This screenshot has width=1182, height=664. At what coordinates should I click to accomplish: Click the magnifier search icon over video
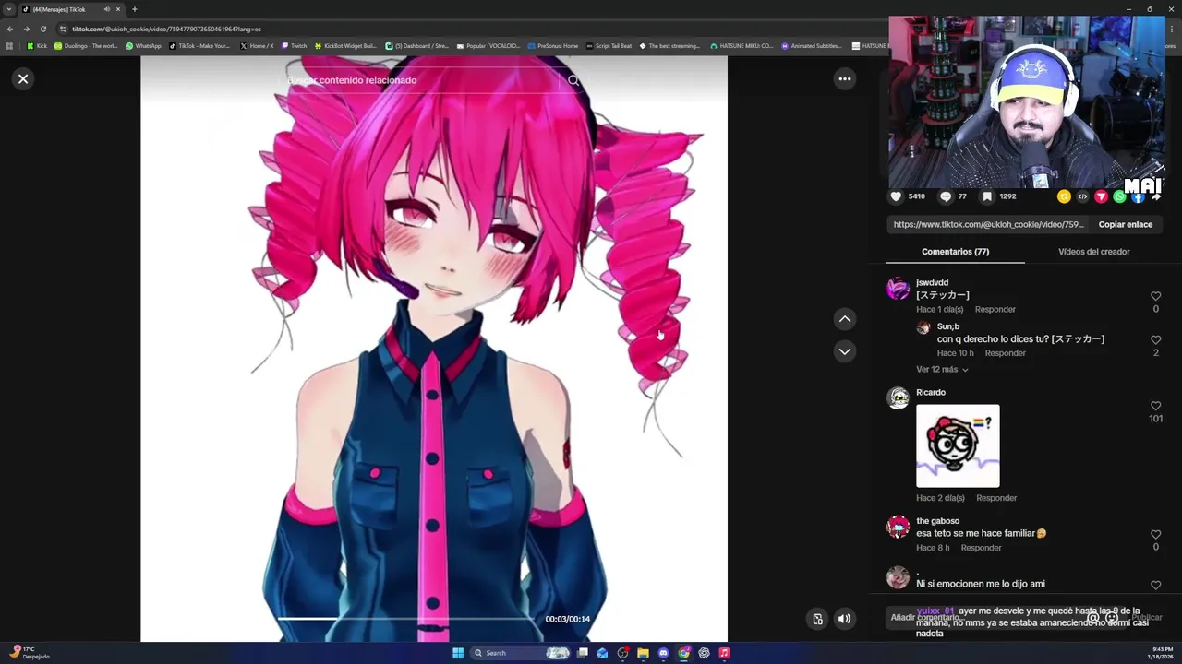[x=573, y=80]
